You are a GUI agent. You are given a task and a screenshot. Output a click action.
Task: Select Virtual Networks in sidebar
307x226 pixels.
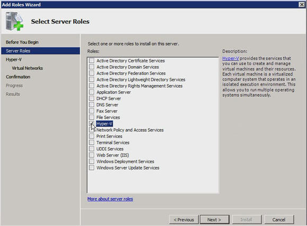click(27, 68)
